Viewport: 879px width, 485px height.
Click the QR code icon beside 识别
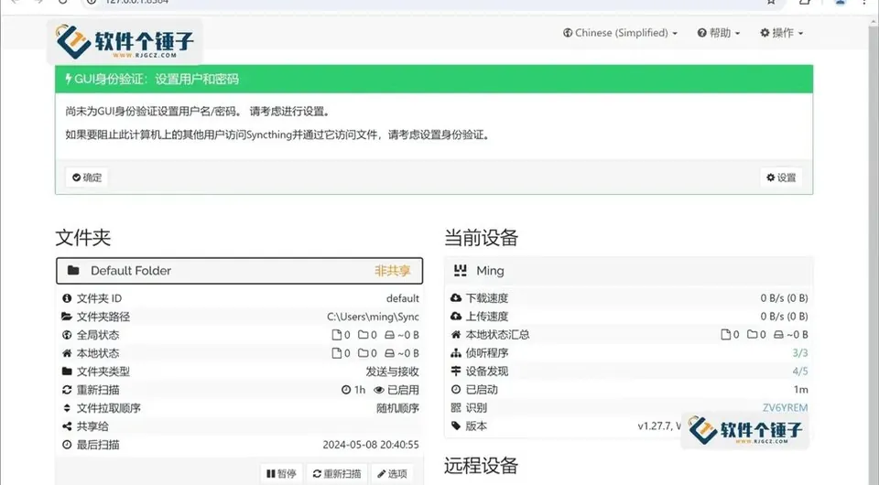(456, 408)
